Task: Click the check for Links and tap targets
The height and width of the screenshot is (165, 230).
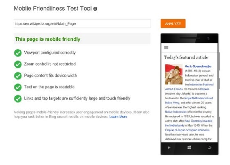Action: [18, 99]
